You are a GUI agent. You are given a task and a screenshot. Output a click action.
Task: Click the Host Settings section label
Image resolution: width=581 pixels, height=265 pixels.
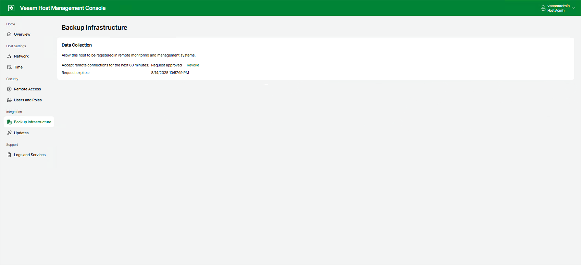[16, 46]
